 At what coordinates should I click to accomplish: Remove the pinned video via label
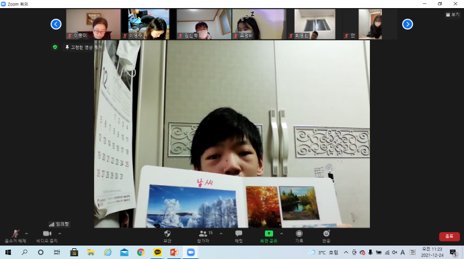tap(83, 47)
